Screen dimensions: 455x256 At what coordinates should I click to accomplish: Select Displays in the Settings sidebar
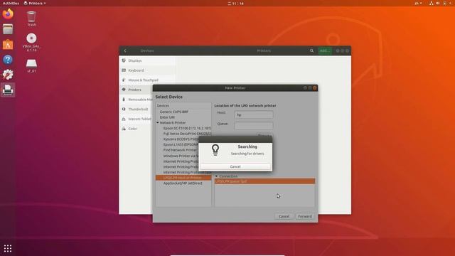pyautogui.click(x=147, y=60)
